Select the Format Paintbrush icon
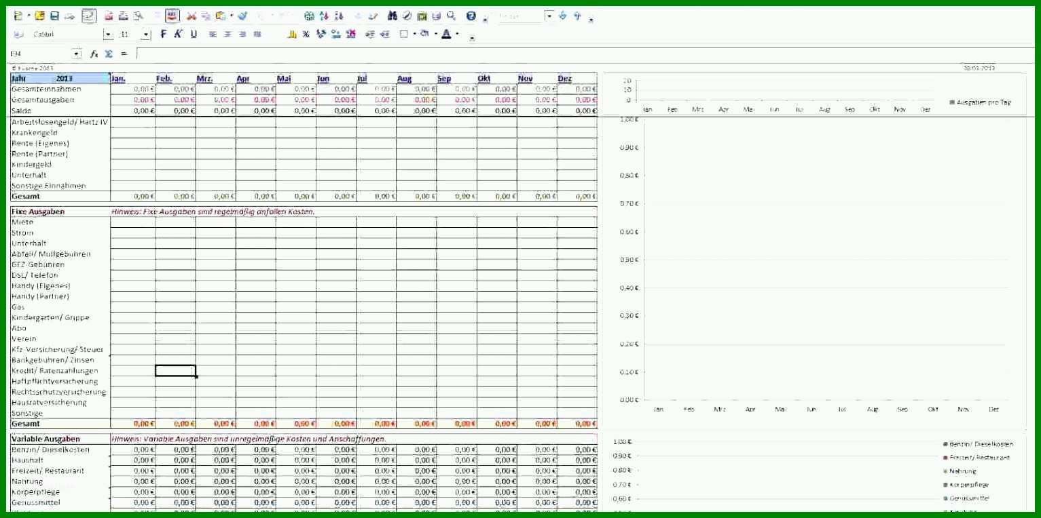 tap(242, 16)
